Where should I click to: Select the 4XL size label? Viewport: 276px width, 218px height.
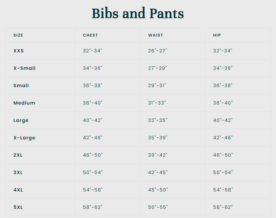pos(18,190)
